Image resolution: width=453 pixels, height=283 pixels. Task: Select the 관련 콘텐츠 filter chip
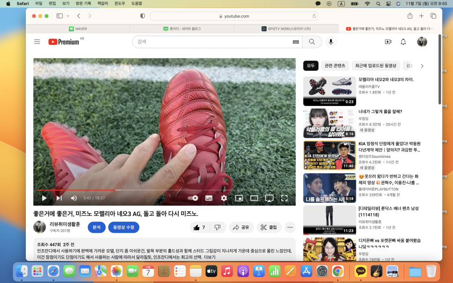(335, 66)
